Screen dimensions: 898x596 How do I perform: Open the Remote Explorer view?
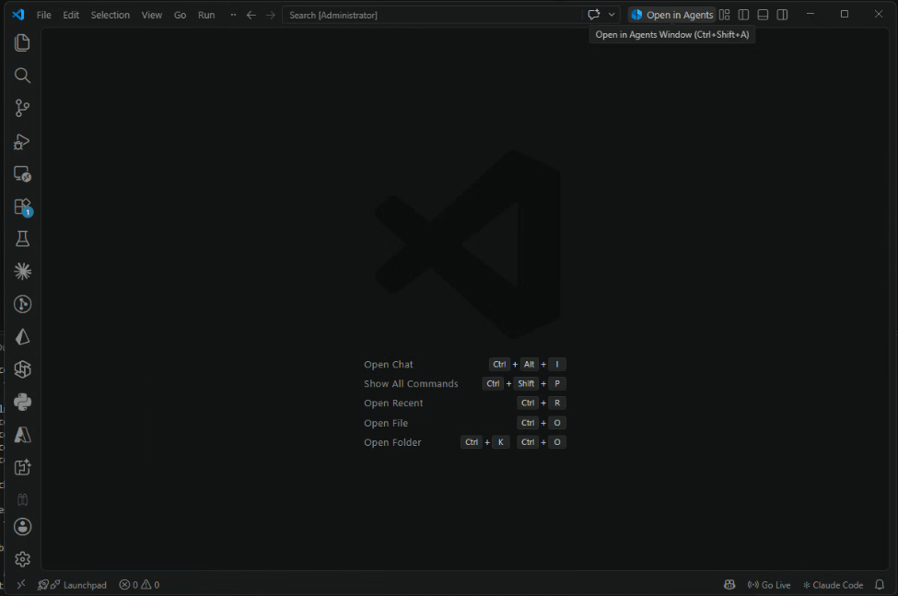pos(22,174)
